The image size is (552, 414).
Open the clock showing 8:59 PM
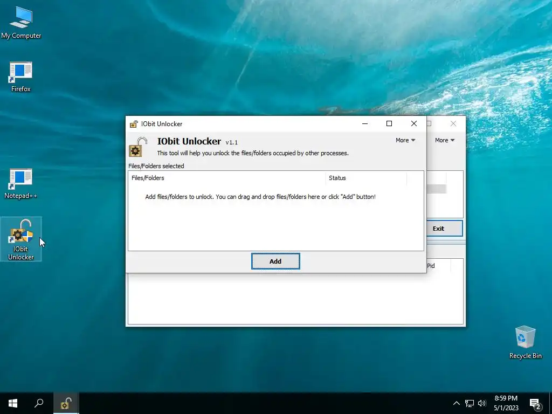coord(506,403)
